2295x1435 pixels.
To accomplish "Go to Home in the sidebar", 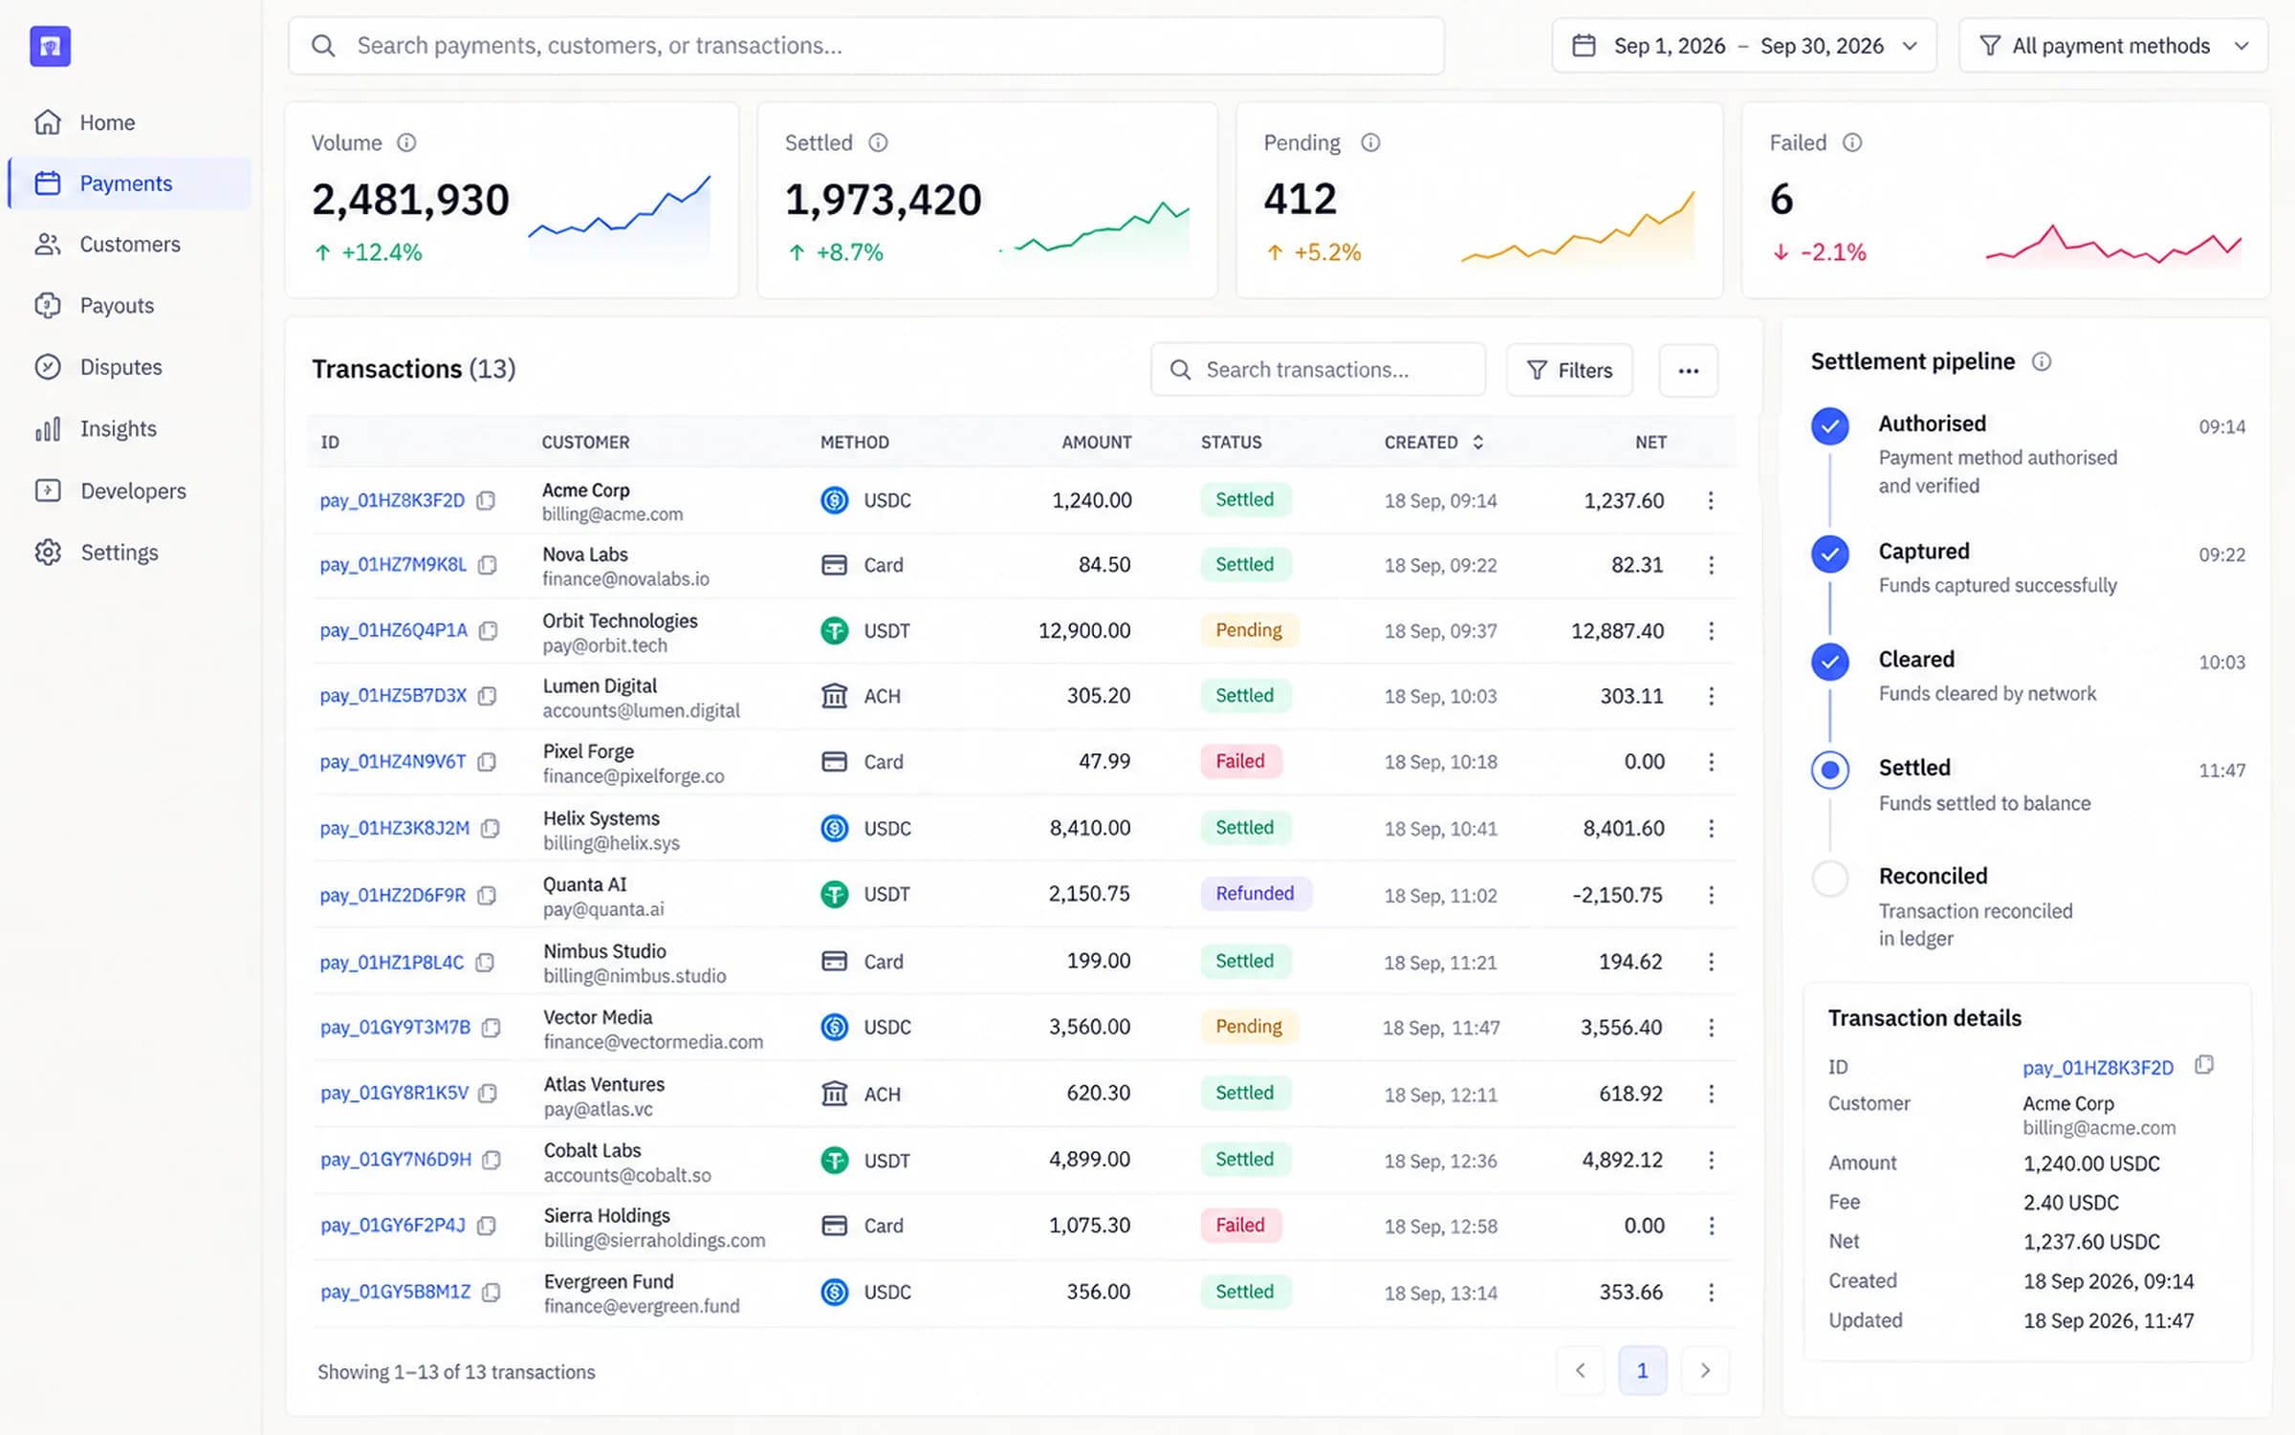I will [x=129, y=122].
